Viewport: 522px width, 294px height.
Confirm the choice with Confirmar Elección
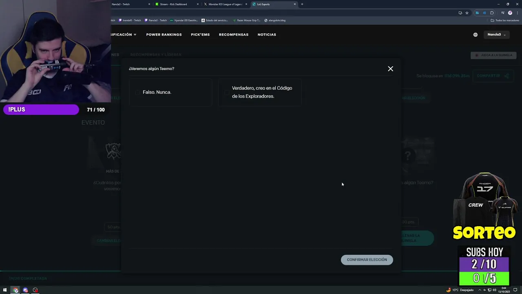coord(367,260)
